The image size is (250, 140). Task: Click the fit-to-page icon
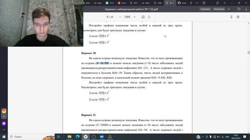point(143,17)
